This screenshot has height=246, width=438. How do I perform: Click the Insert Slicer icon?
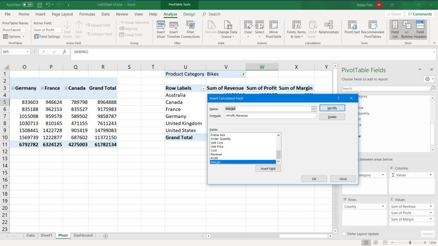tap(161, 28)
